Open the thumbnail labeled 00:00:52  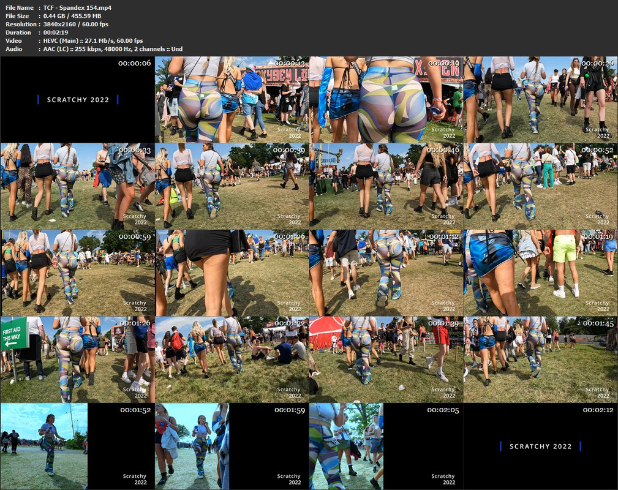tap(540, 186)
